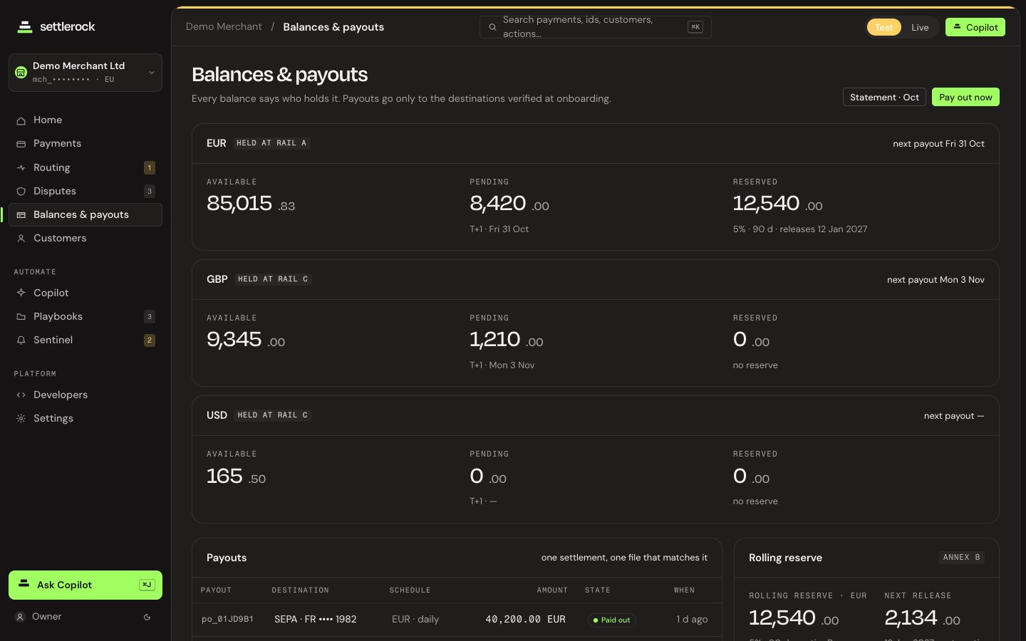Focus the search payments input field

596,27
